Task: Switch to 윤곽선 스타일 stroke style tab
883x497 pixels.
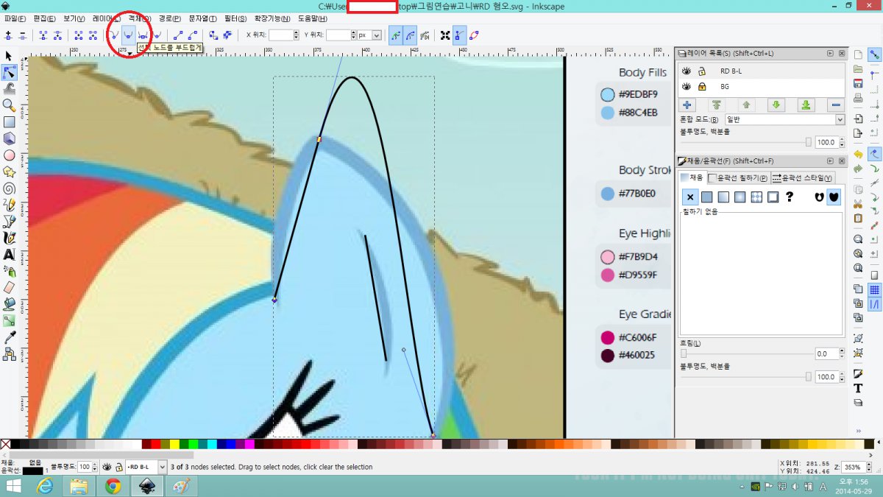Action: 802,177
